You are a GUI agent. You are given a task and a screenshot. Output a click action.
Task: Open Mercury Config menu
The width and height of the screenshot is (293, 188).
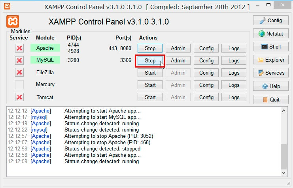tap(206, 85)
